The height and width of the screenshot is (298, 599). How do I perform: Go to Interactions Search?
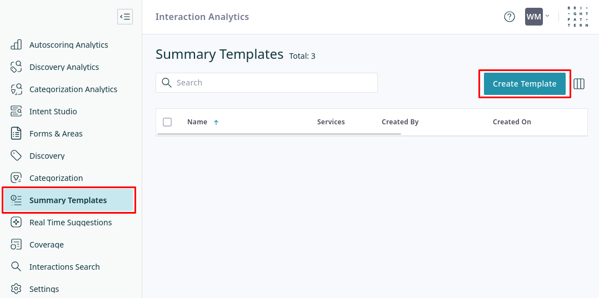click(x=64, y=267)
